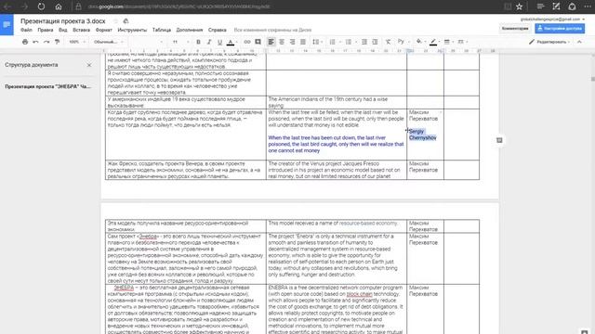This screenshot has width=595, height=334.
Task: Click the blue share settings button
Action: [x=560, y=29]
